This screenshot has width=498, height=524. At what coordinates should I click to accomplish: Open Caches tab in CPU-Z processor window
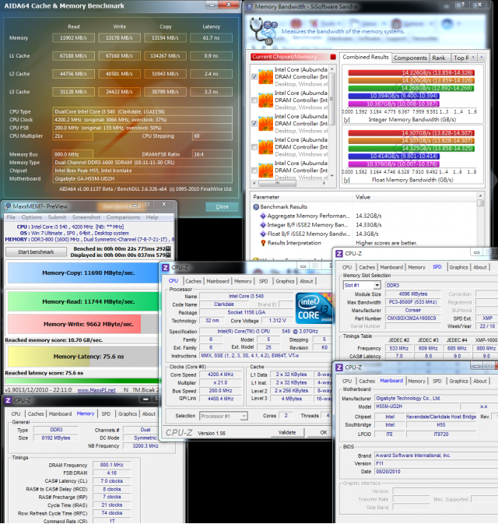pos(194,281)
